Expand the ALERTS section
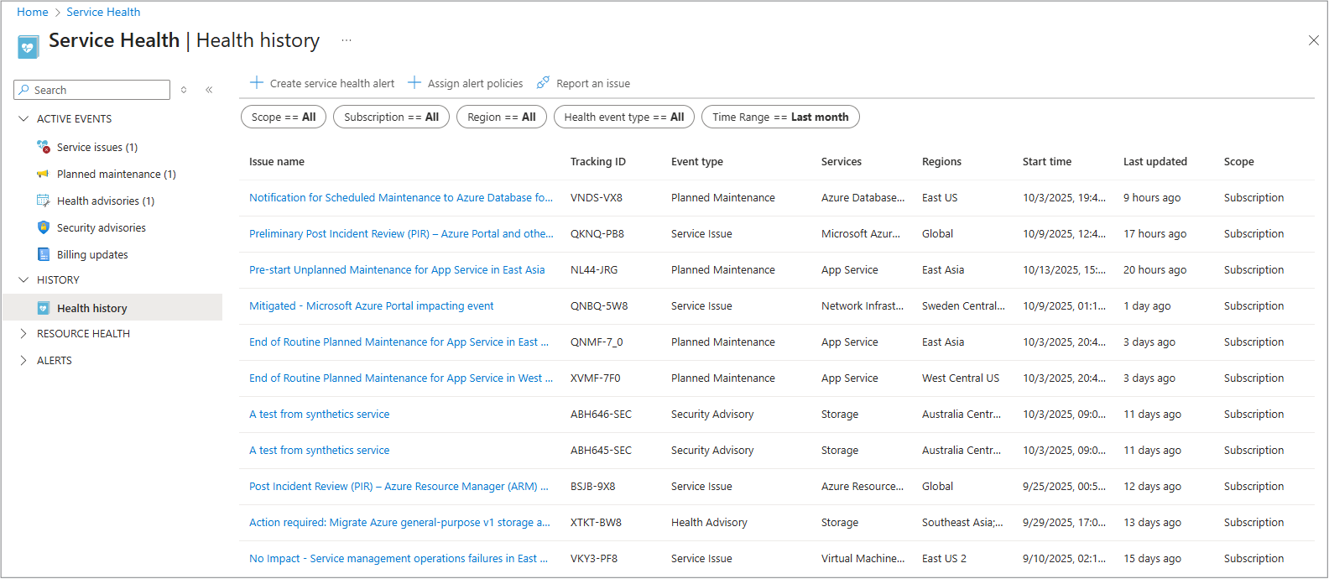Screen dimensions: 1329x579 tap(23, 361)
